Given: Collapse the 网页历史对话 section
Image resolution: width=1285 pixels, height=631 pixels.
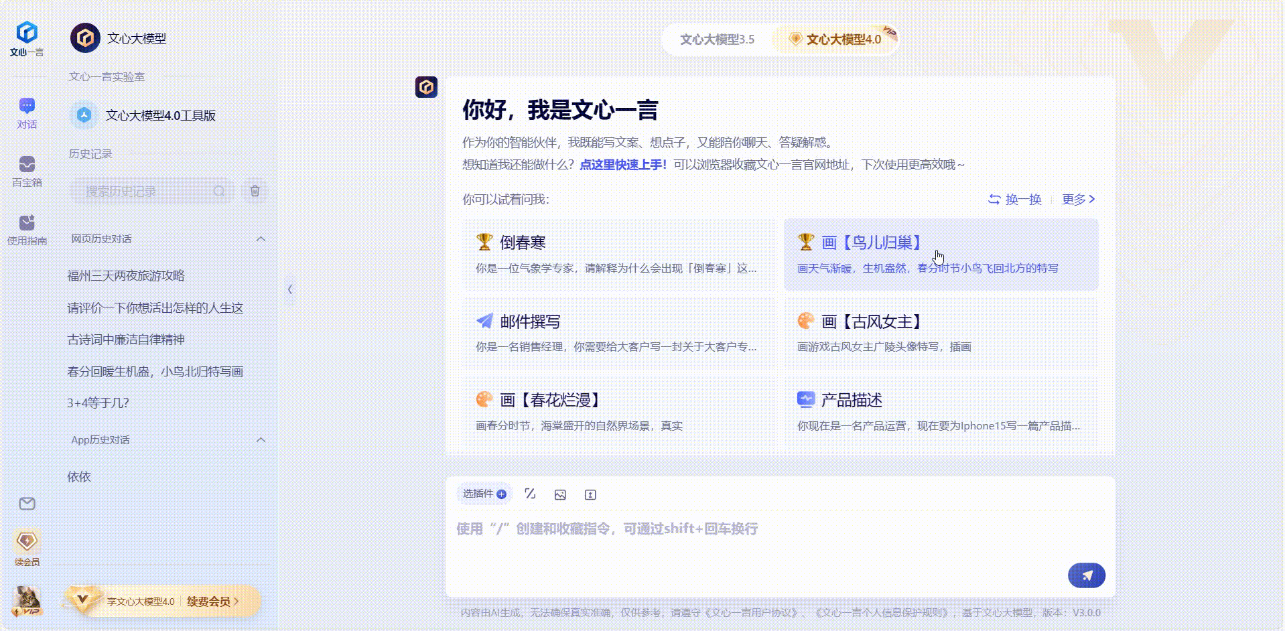Looking at the screenshot, I should tap(262, 239).
